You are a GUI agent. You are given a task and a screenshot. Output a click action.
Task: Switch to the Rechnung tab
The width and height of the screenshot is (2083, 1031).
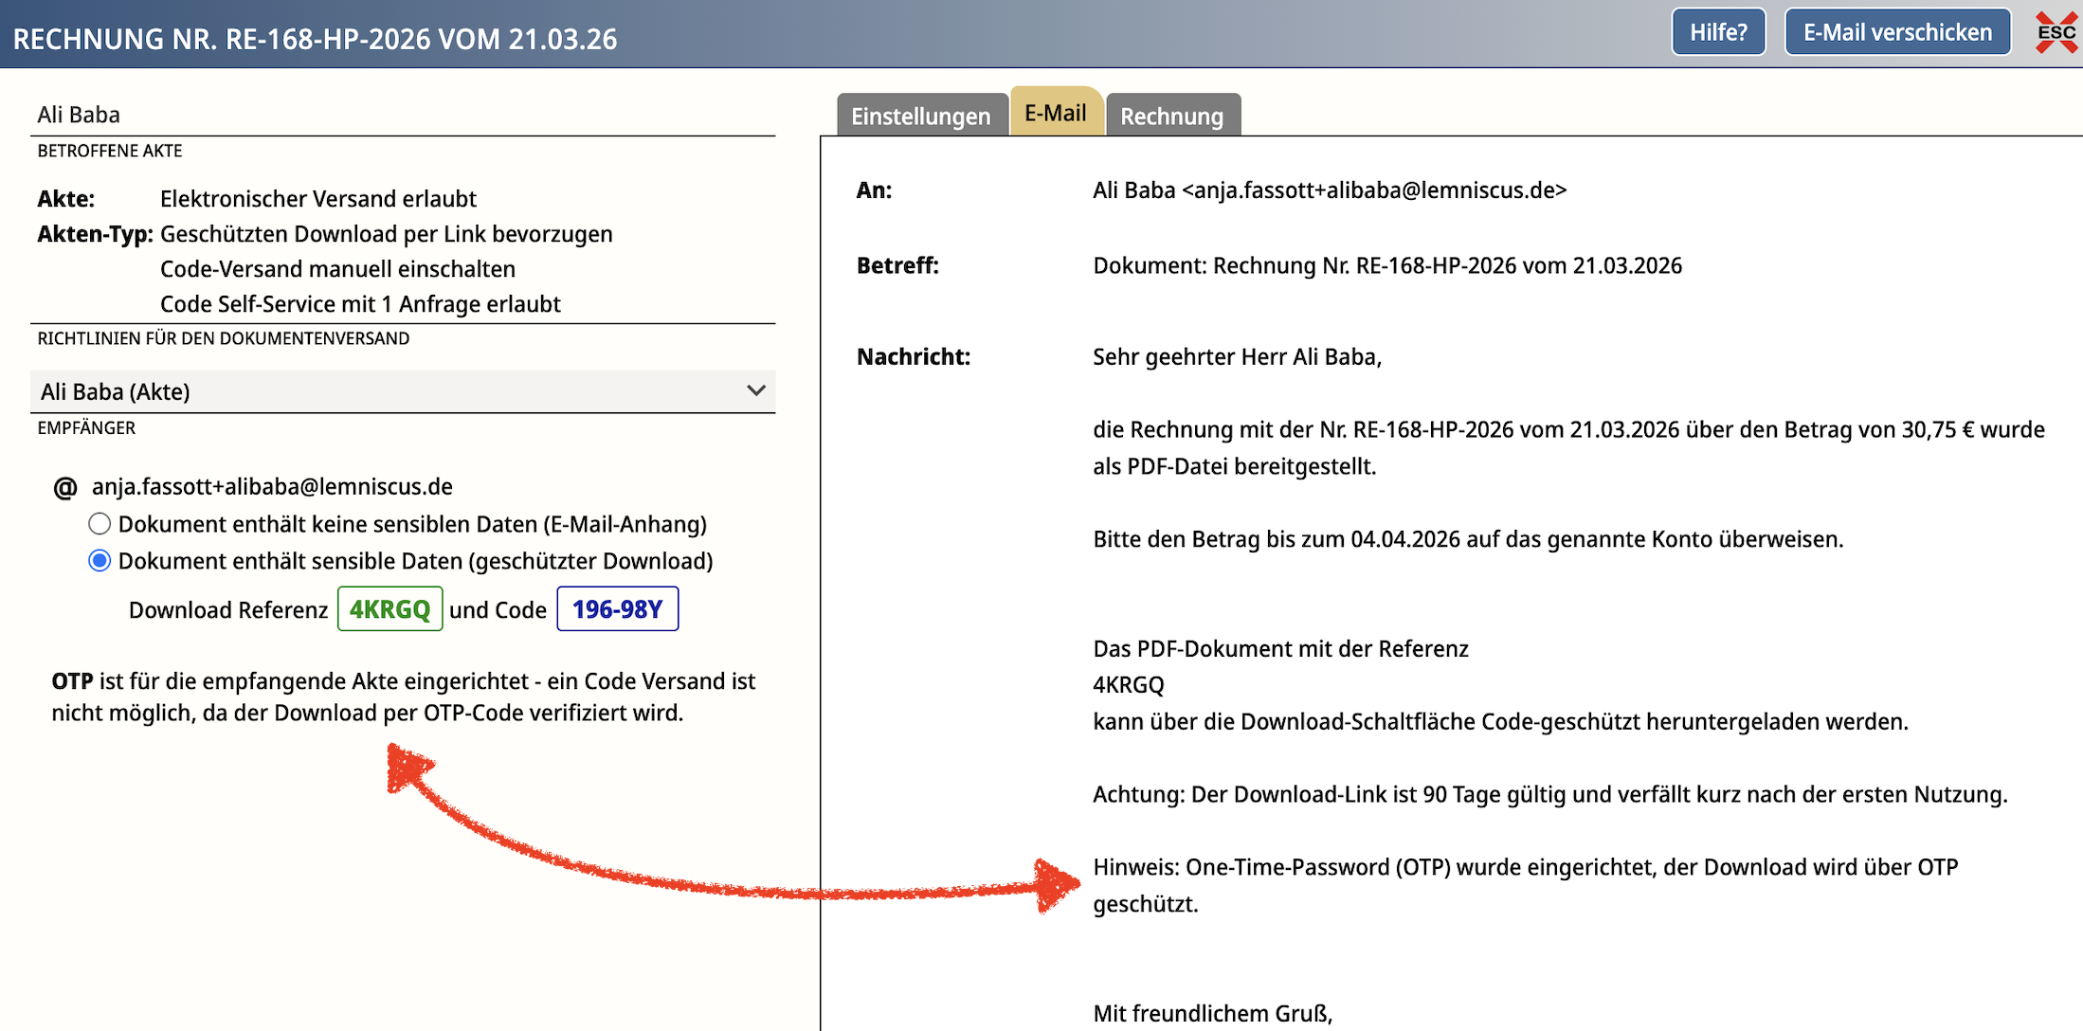pos(1171,116)
